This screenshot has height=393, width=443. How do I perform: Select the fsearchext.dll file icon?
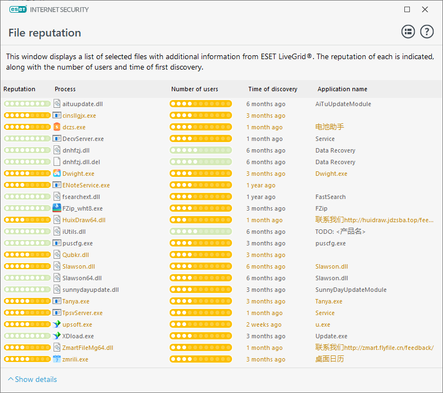point(57,196)
